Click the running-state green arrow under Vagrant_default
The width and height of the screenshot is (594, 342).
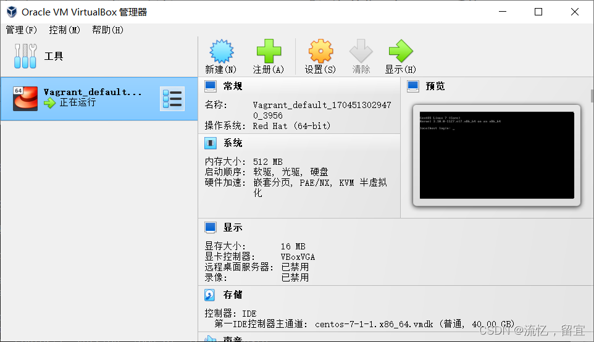point(49,102)
